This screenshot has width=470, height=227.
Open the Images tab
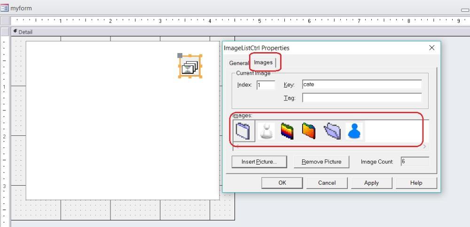pos(263,63)
